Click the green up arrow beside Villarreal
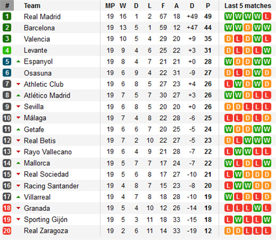Screen dimensions: 276x240 tap(18, 197)
